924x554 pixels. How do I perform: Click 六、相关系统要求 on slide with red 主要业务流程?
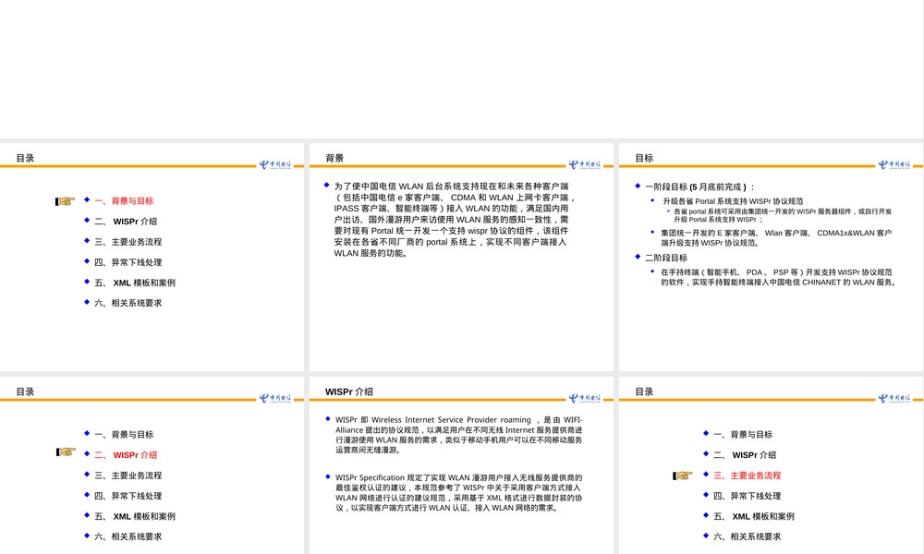click(x=747, y=536)
